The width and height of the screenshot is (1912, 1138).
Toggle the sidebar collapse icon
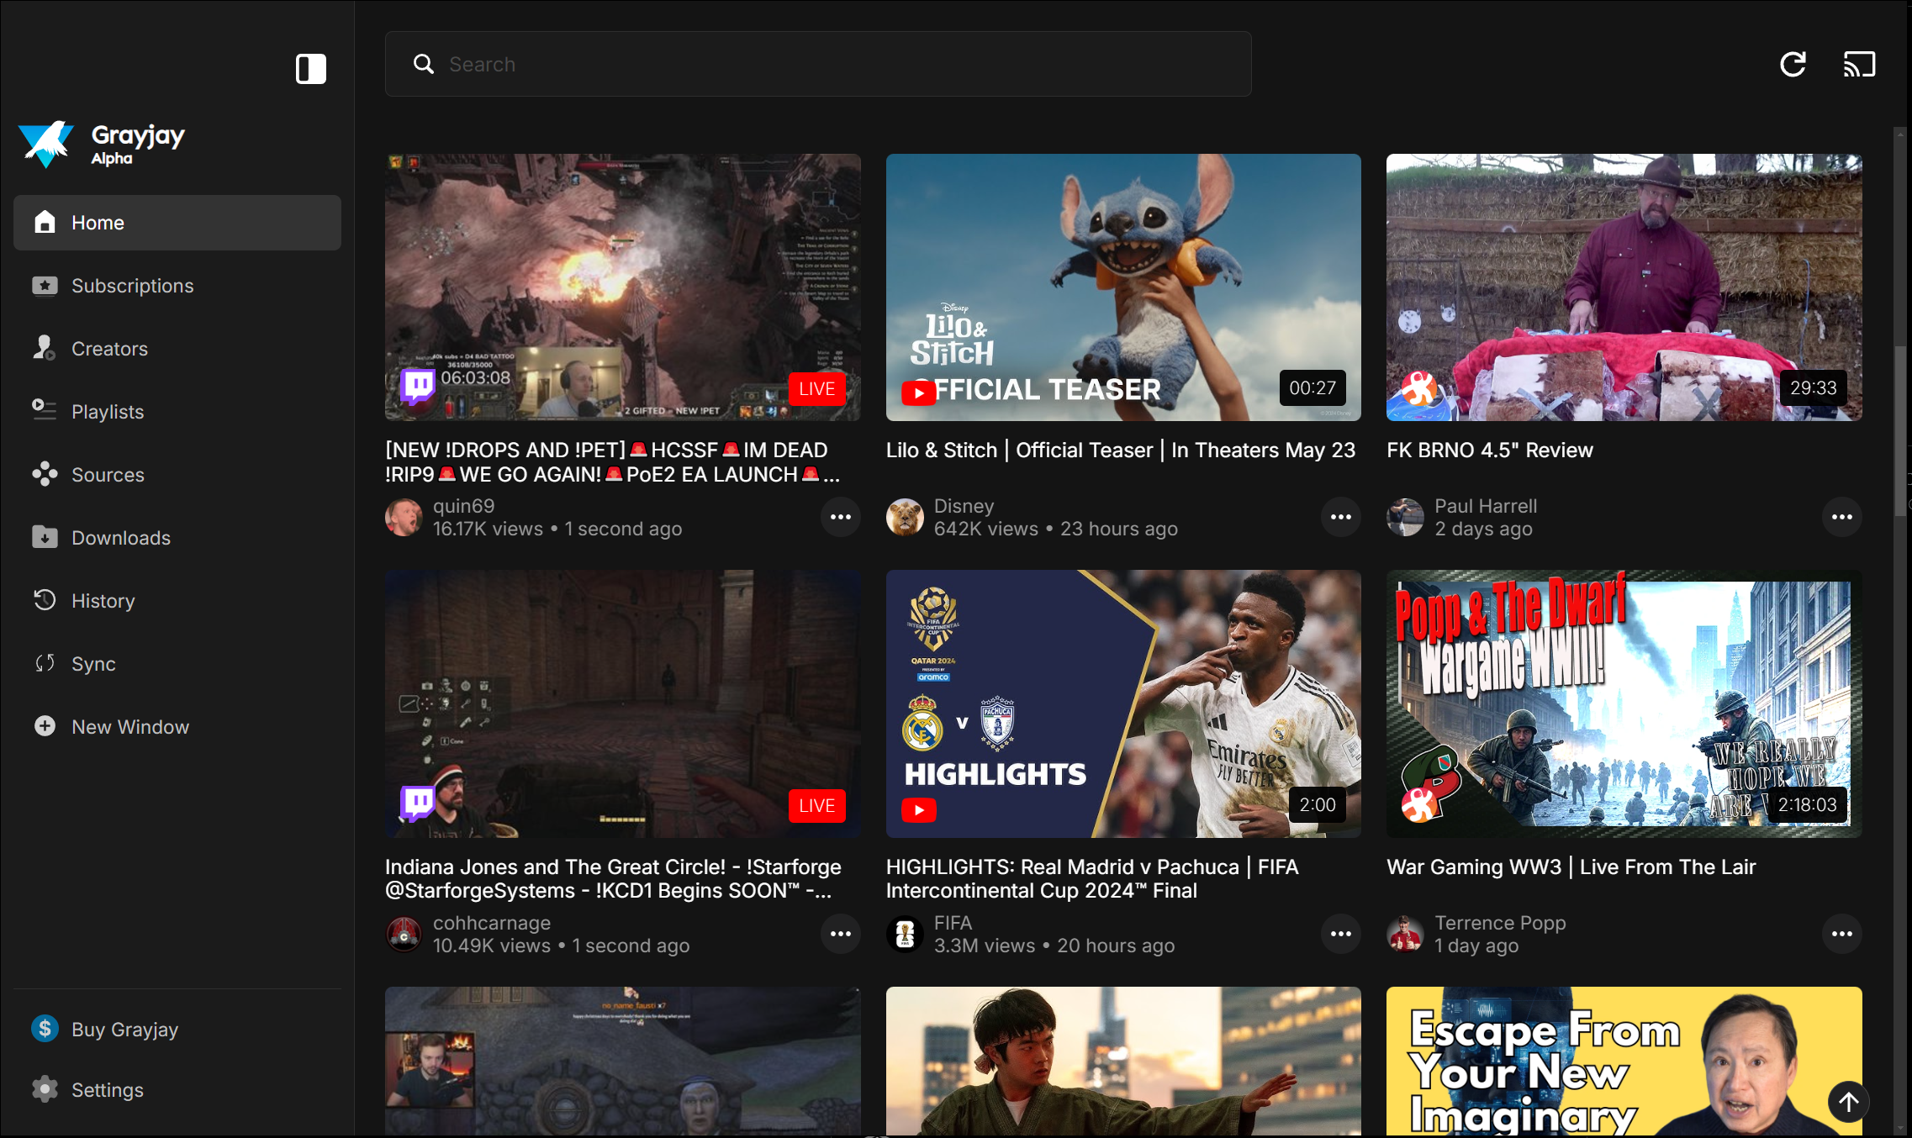click(310, 68)
